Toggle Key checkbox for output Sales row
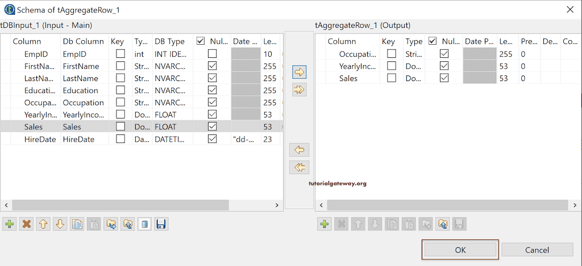Screen dimensions: 582x266 (391, 78)
